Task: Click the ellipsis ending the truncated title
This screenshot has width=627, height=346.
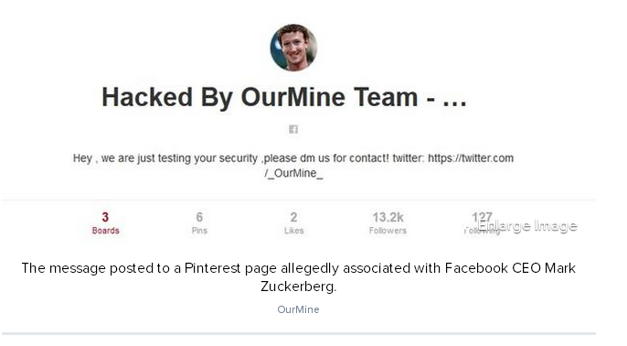Action: 454,103
